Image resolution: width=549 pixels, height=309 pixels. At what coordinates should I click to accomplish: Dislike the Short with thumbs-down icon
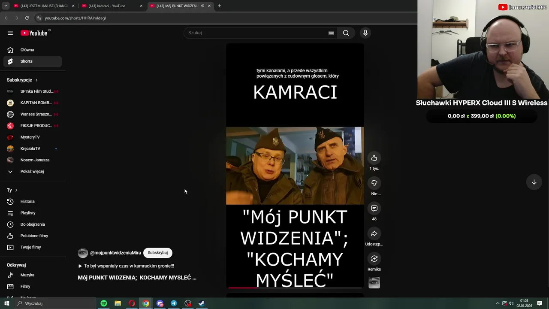point(374,183)
